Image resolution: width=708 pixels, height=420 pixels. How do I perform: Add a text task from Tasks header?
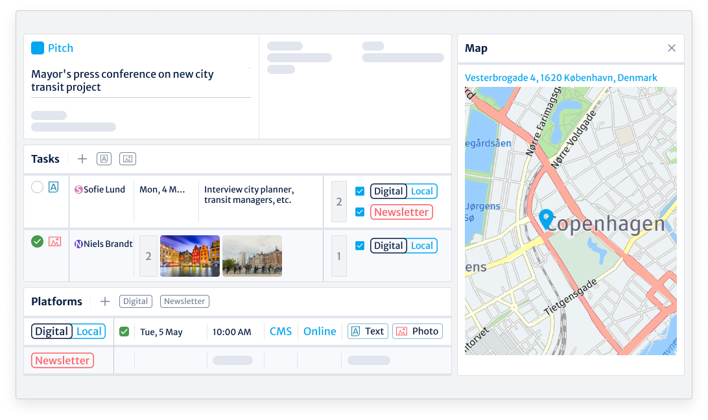coord(104,159)
